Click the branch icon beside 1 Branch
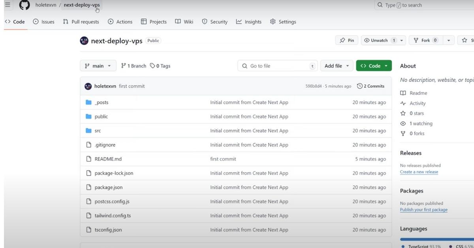Screen dimensions: 474x248 pyautogui.click(x=124, y=66)
